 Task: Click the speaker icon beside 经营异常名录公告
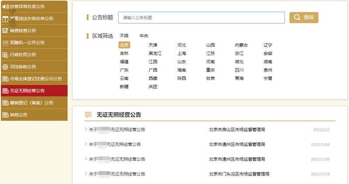click(x=5, y=7)
